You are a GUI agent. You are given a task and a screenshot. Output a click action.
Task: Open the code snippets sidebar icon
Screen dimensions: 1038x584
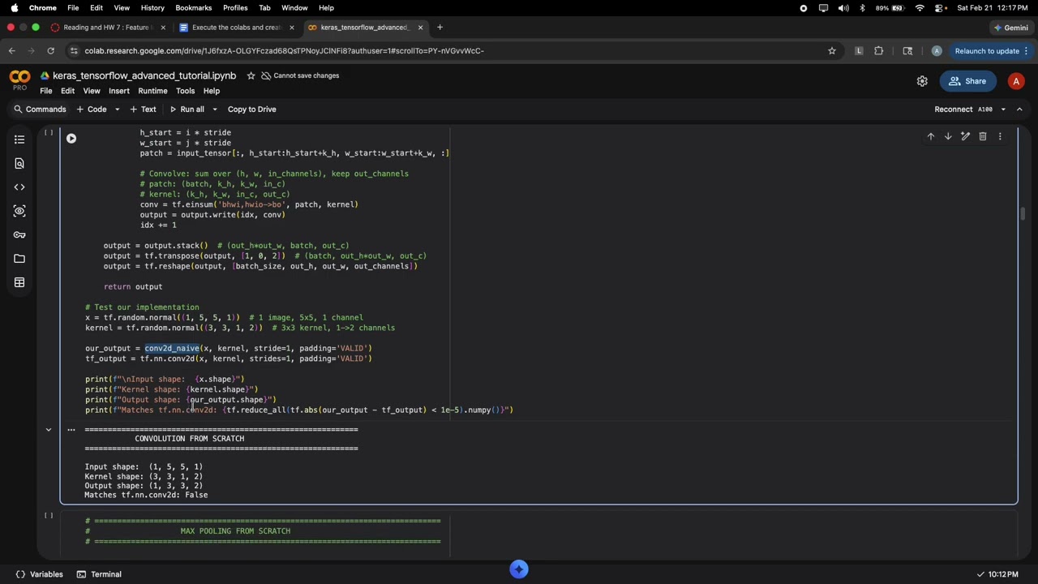[x=19, y=187]
